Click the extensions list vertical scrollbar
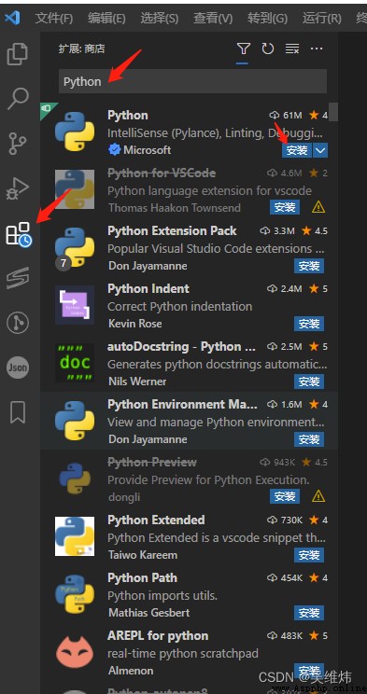Viewport: 367px width, 694px height. tap(332, 112)
